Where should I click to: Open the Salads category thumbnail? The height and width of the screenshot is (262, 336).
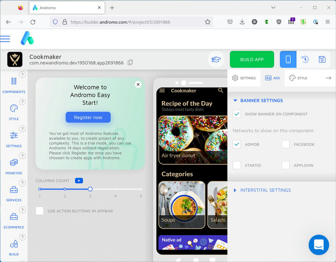217,205
